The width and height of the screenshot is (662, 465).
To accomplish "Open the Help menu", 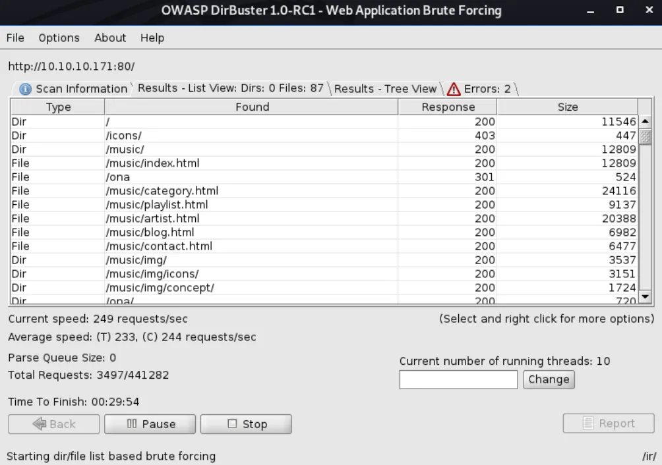I will point(152,38).
